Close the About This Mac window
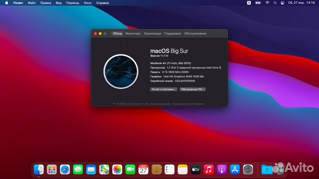Image resolution: width=319 pixels, height=179 pixels. 95,34
